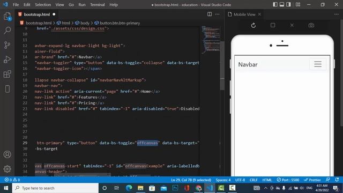343x193 pixels.
Task: Open Customize Layout icon in title bar
Action: coord(298,4)
